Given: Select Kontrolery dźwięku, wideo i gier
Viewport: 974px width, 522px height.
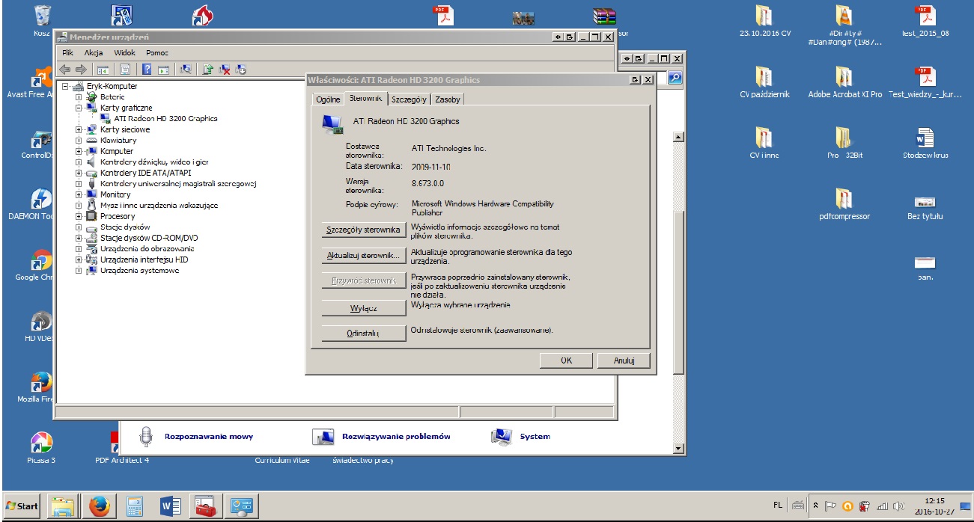Looking at the screenshot, I should [x=154, y=162].
